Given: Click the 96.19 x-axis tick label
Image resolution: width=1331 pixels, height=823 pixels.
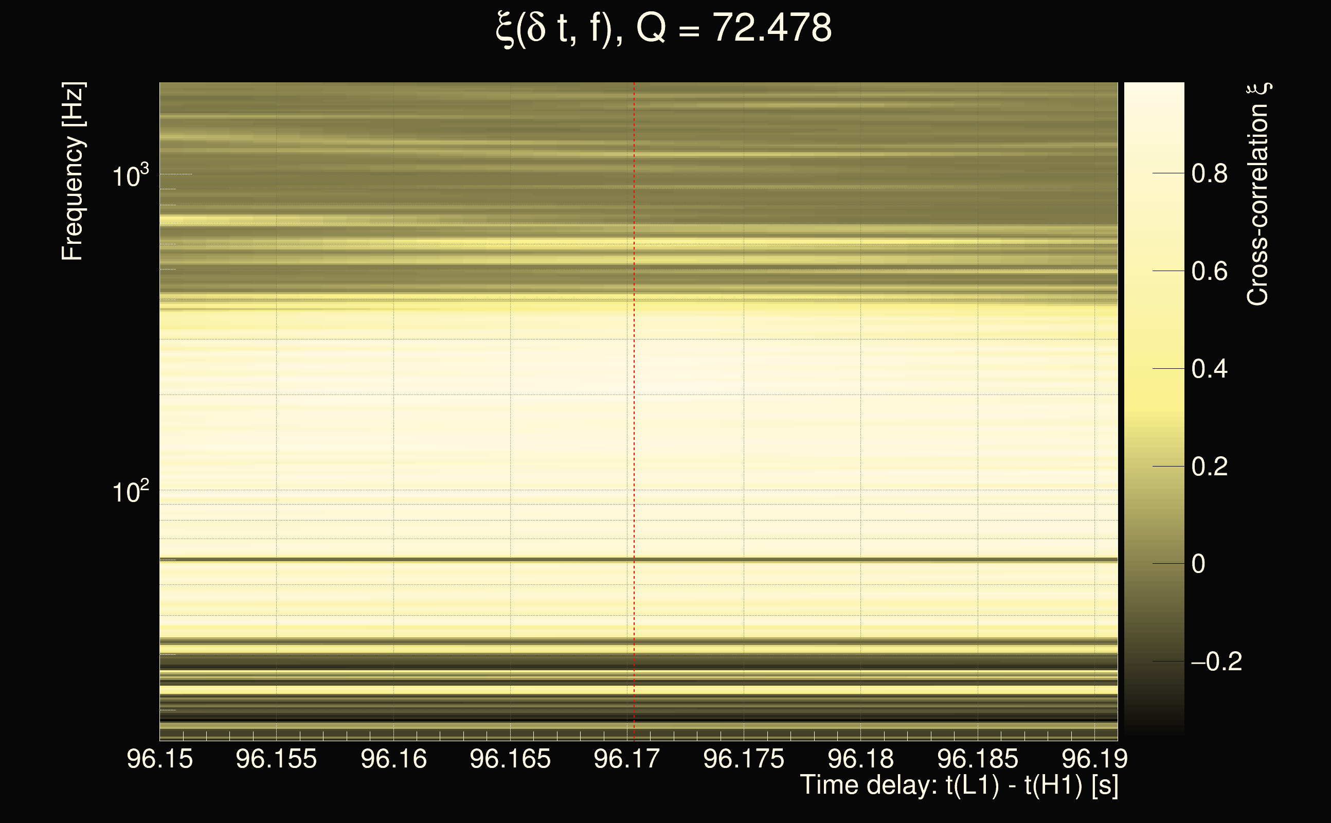Looking at the screenshot, I should [1094, 759].
